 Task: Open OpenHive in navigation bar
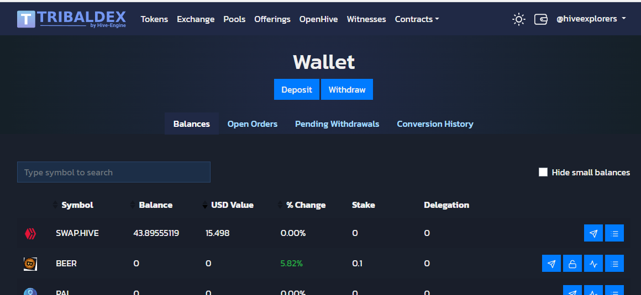point(318,19)
